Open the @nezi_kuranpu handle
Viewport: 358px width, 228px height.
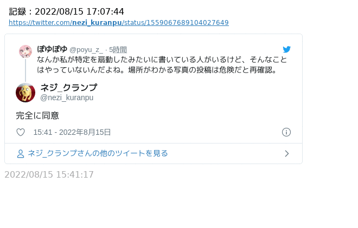click(x=67, y=97)
